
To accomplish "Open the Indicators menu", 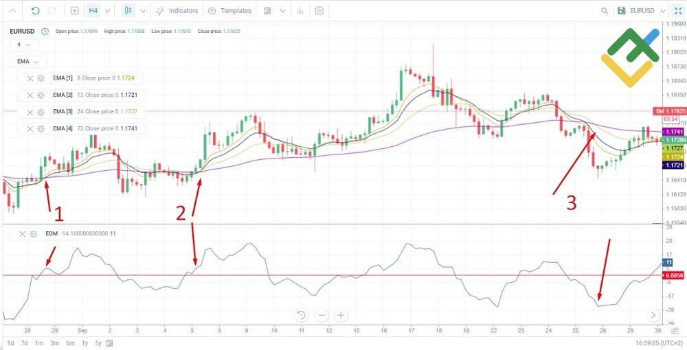I will 177,10.
